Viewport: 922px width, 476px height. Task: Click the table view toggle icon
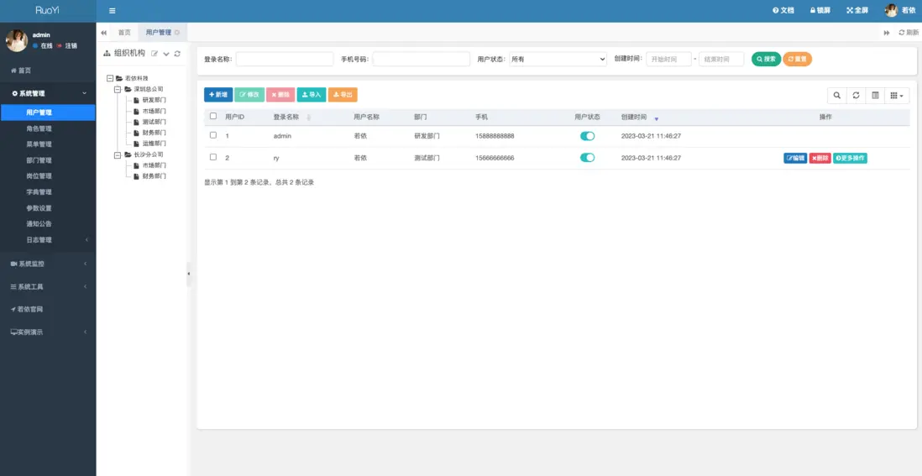tap(875, 95)
